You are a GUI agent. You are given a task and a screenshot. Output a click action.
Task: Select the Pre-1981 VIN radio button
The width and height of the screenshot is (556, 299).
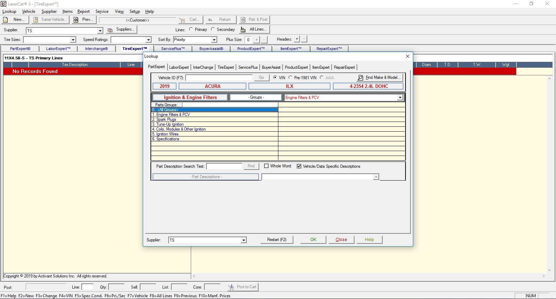(x=291, y=77)
